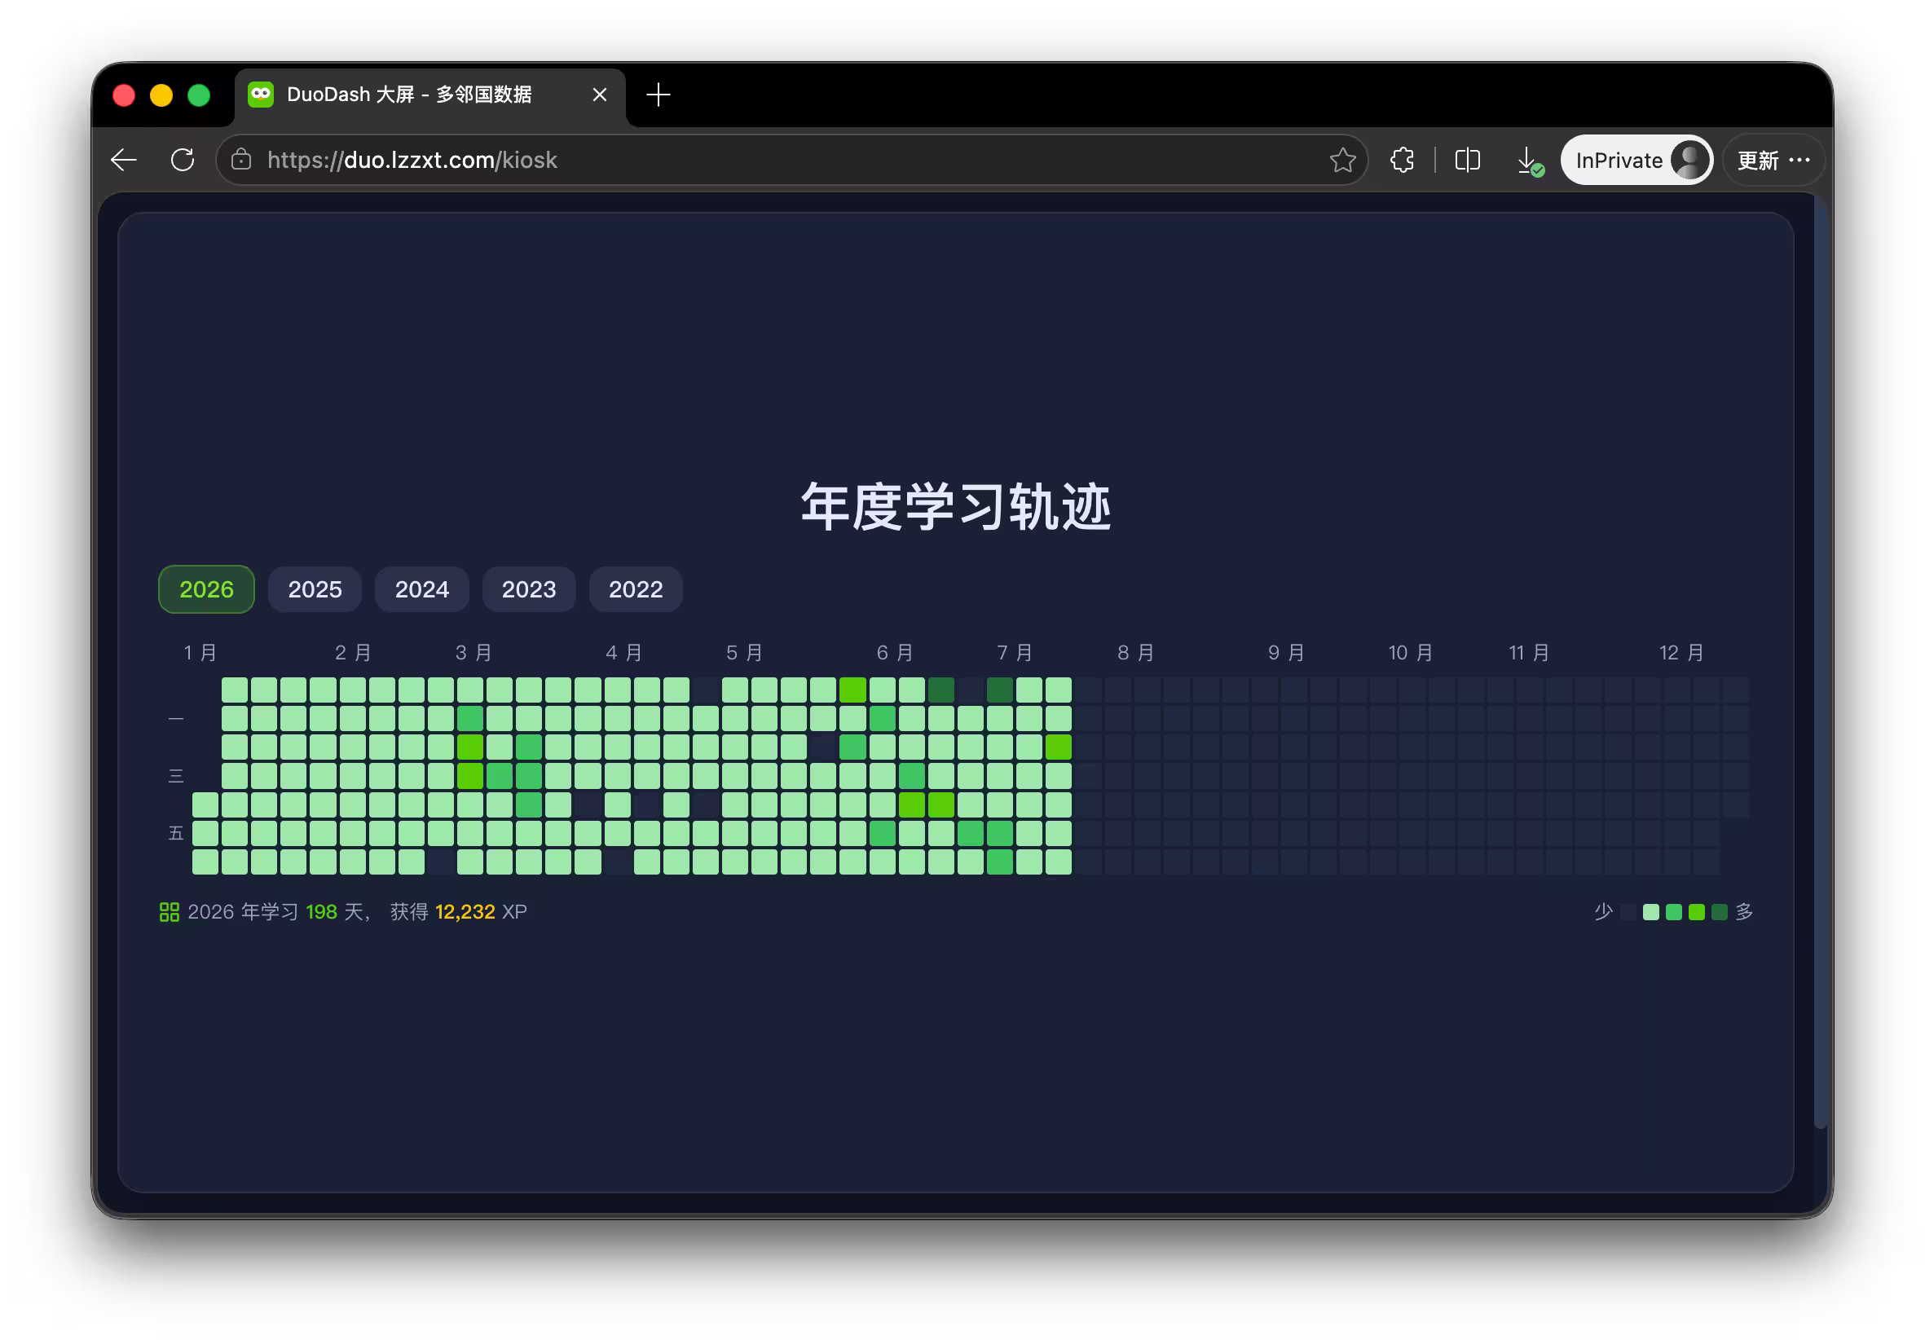Click the bright lime legend swatch
This screenshot has height=1340, width=1925.
(x=1696, y=911)
